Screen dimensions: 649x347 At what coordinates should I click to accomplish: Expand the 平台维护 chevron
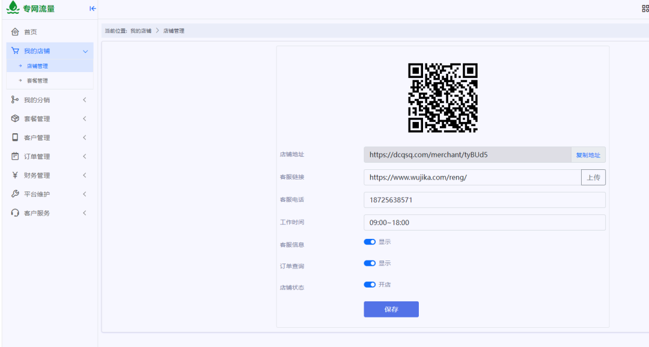tap(85, 194)
